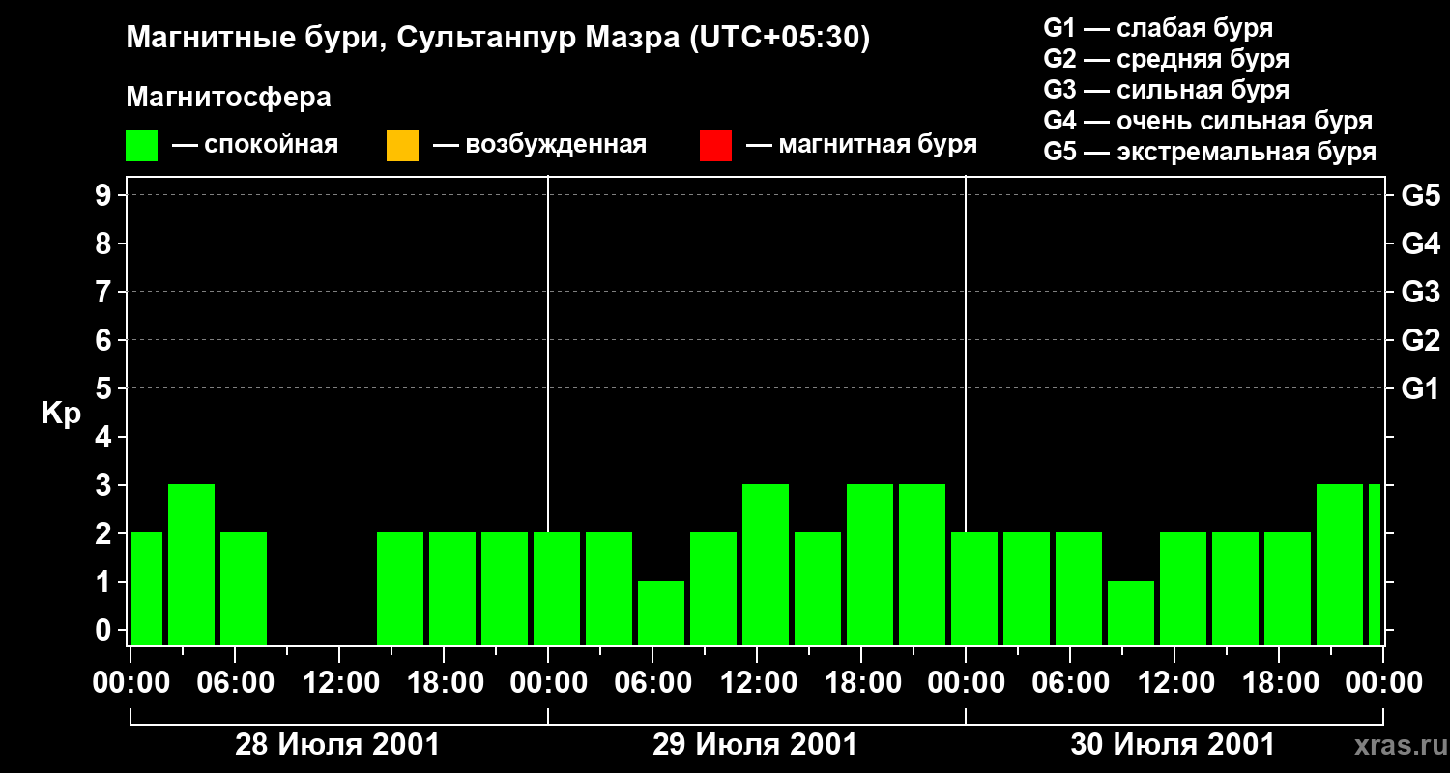Image resolution: width=1450 pixels, height=773 pixels.
Task: Click the 'Kp' axis label
Action: pos(61,414)
